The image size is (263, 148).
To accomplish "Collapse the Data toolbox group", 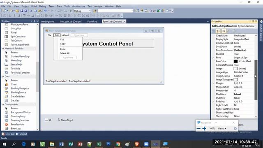I will pyautogui.click(x=3, y=76).
